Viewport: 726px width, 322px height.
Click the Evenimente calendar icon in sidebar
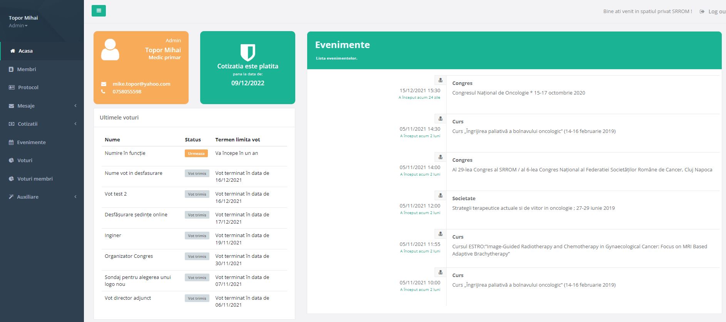(11, 142)
